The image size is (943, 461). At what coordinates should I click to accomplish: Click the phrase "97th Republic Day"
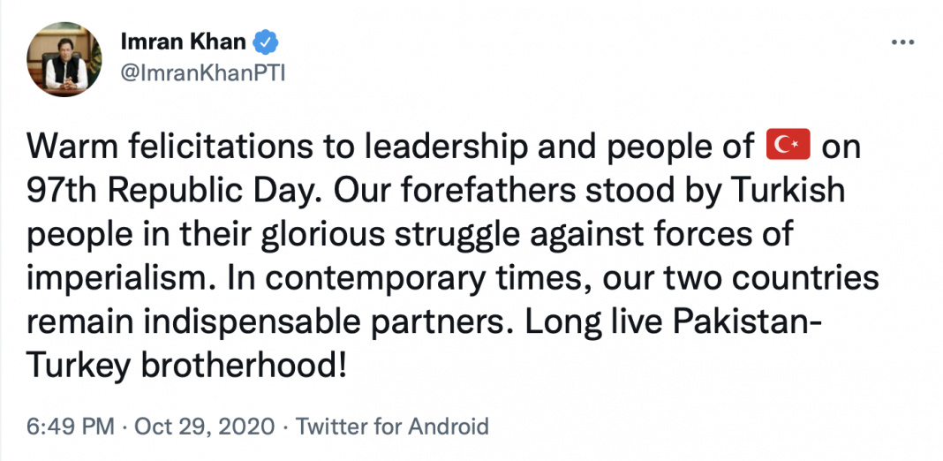pos(164,191)
